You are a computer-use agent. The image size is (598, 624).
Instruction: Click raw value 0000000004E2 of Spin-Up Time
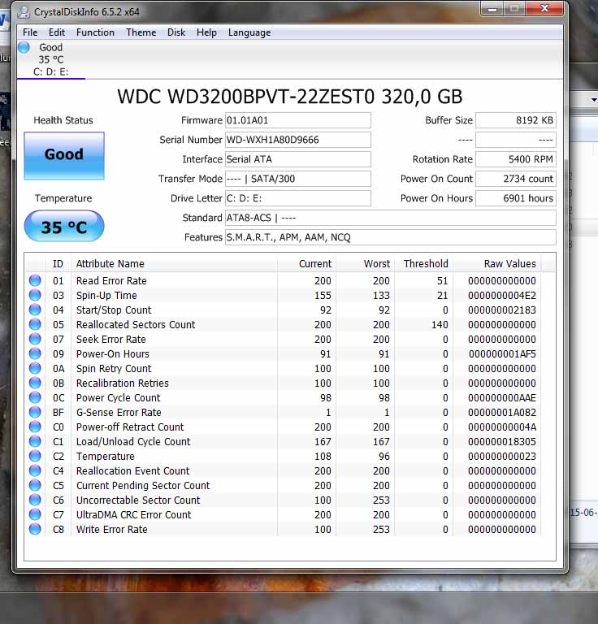[x=501, y=295]
